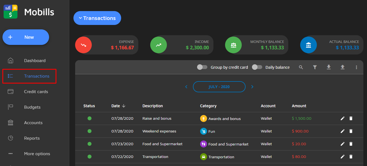
Task: Delete the Transportation transaction
Action: pos(351,157)
